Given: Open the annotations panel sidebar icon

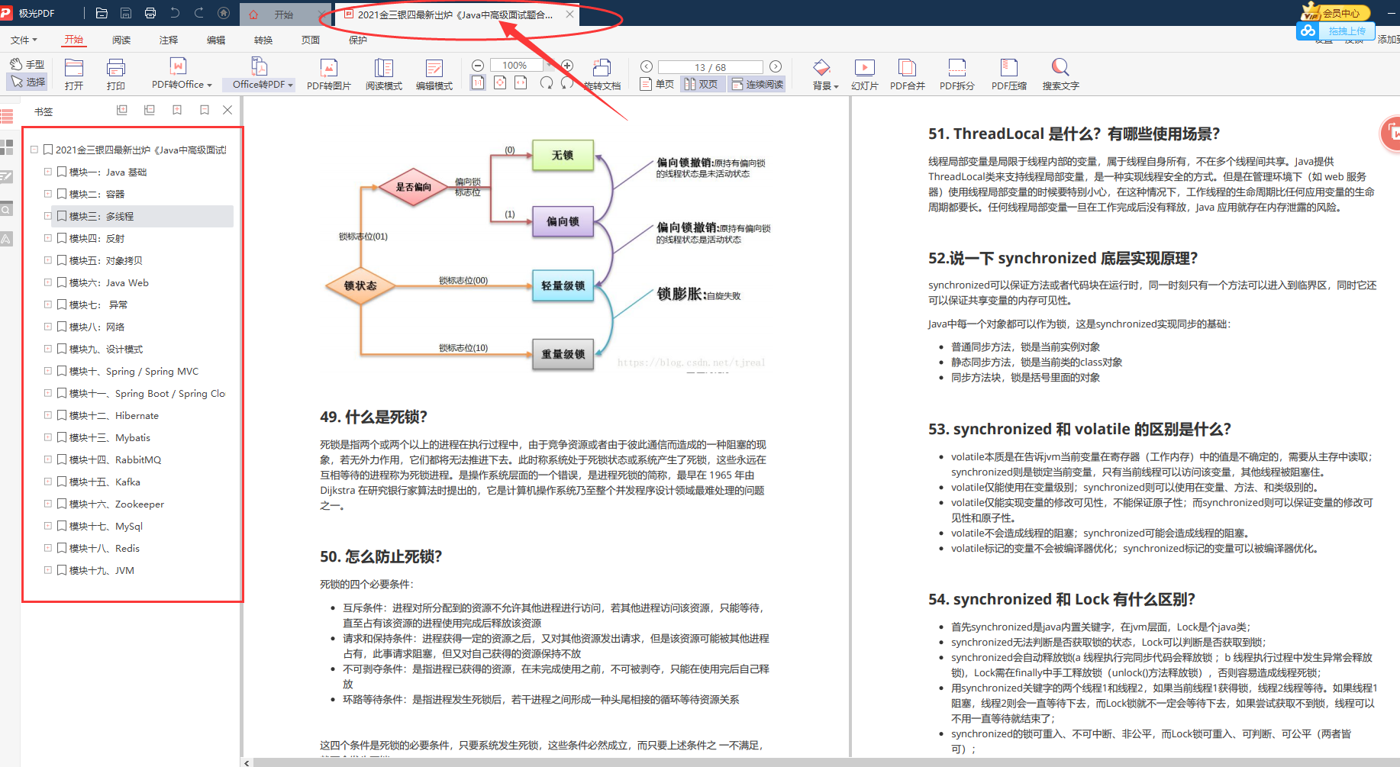Looking at the screenshot, I should point(7,178).
